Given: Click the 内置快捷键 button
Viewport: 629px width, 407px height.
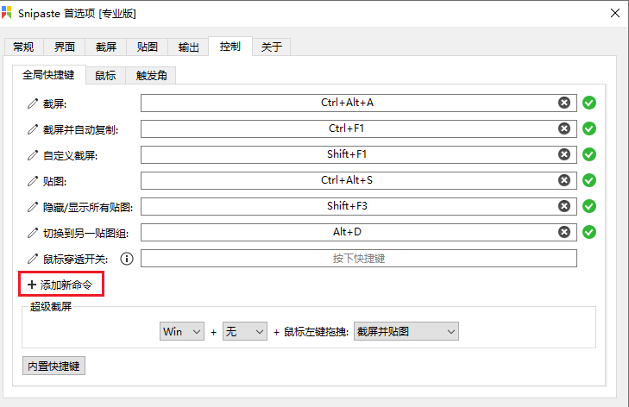Looking at the screenshot, I should click(x=53, y=366).
